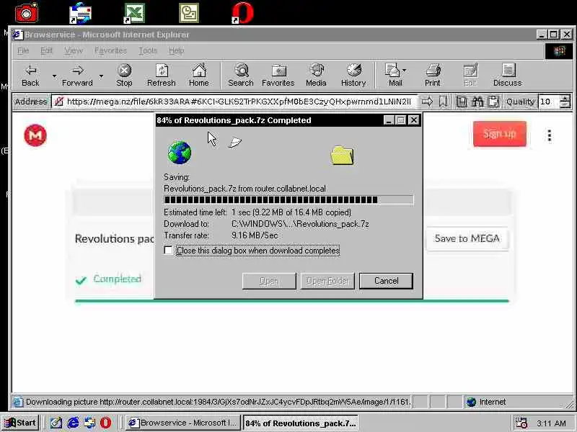The width and height of the screenshot is (577, 432).
Task: Open the mail envelope desktop shortcut
Action: 80,13
